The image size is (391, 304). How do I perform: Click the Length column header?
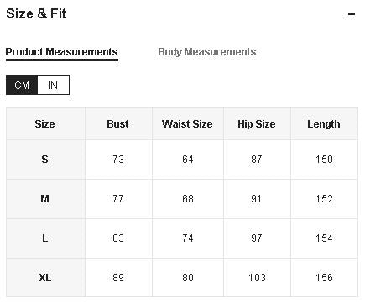[x=324, y=124]
